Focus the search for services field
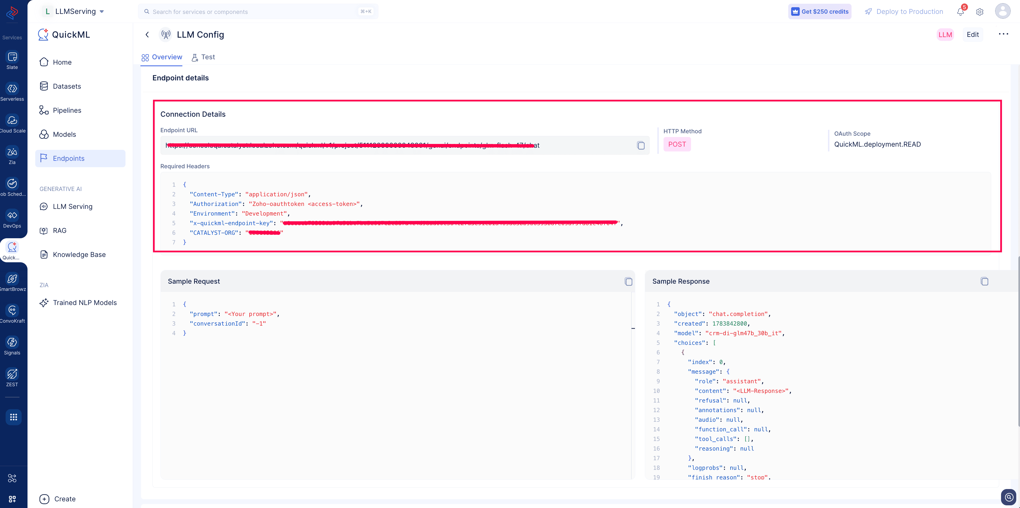The width and height of the screenshot is (1020, 508). [x=258, y=11]
